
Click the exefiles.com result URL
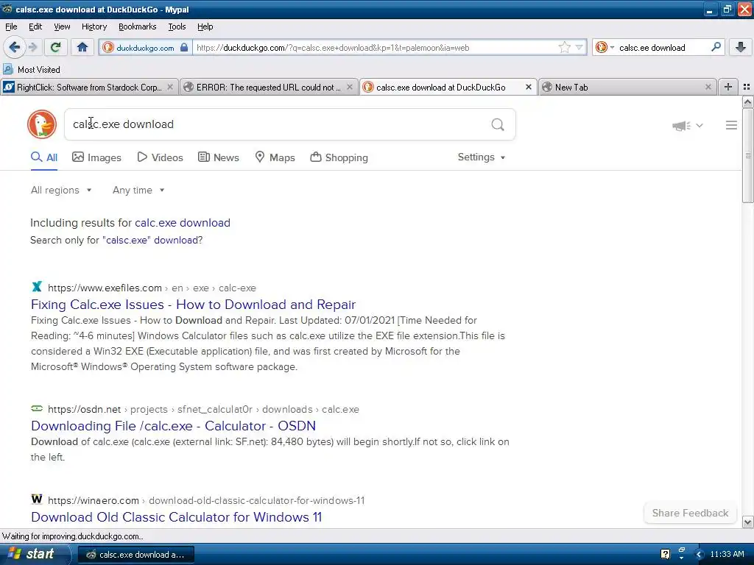tap(152, 288)
